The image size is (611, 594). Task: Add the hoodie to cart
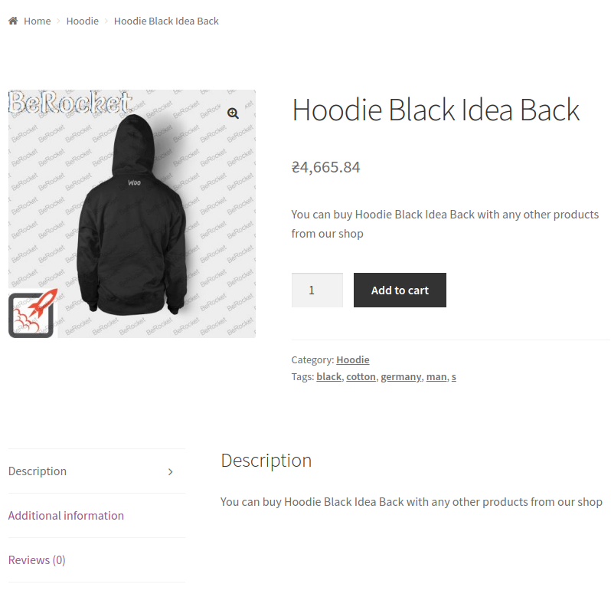(x=400, y=290)
